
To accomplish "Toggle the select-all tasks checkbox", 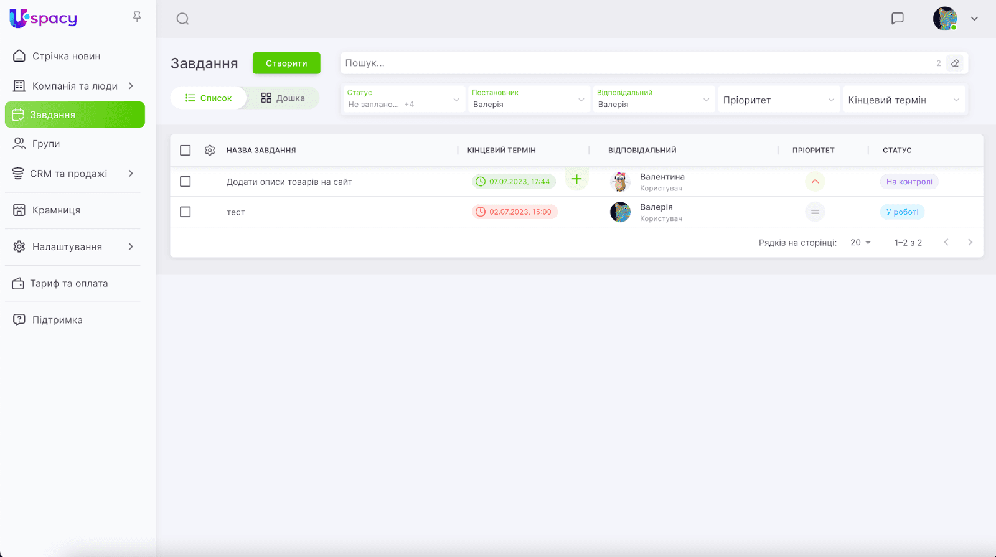I will (x=185, y=150).
